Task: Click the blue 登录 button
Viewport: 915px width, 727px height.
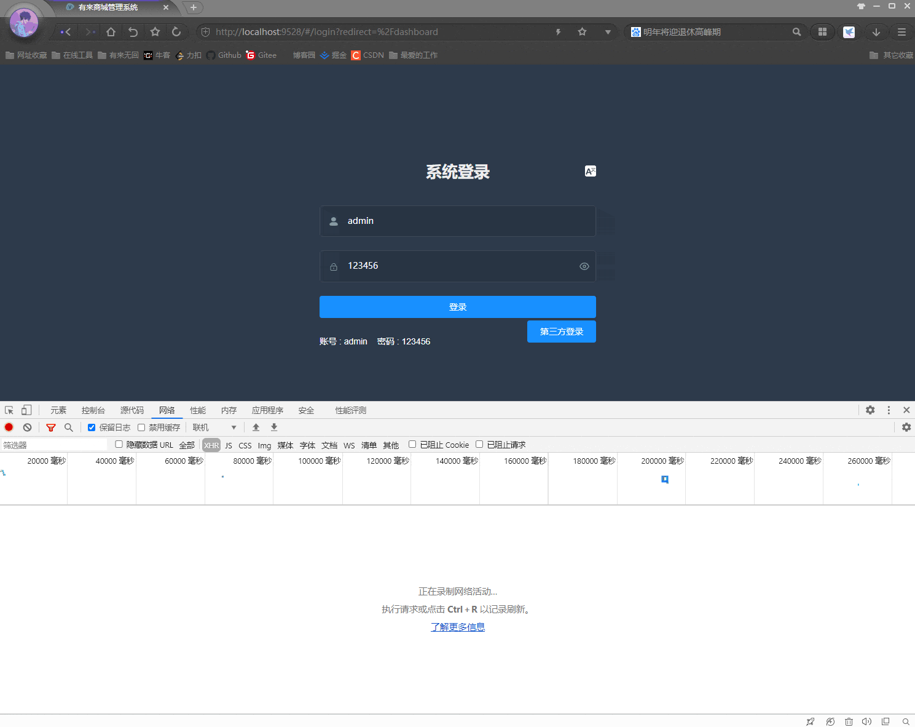Action: point(458,307)
